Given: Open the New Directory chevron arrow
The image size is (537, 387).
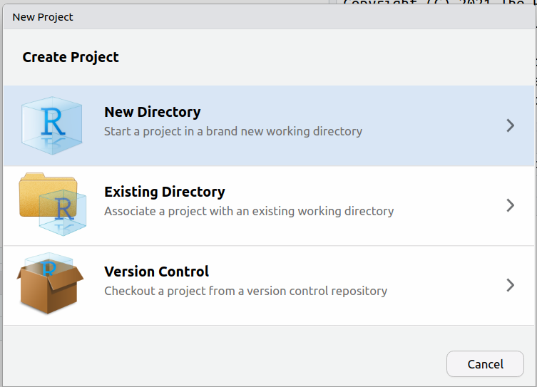Looking at the screenshot, I should 510,125.
